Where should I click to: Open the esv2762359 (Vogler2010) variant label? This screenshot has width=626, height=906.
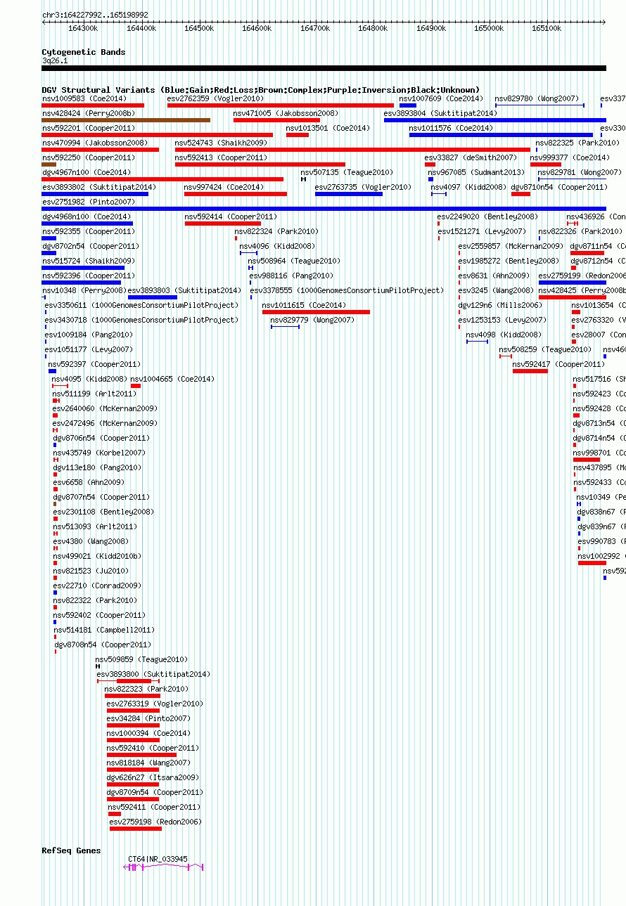point(215,98)
